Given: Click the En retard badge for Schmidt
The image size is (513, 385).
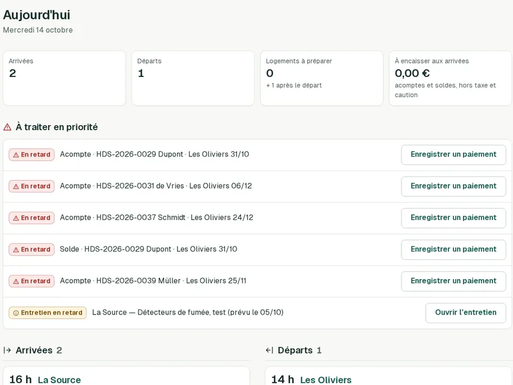Looking at the screenshot, I should click(31, 218).
